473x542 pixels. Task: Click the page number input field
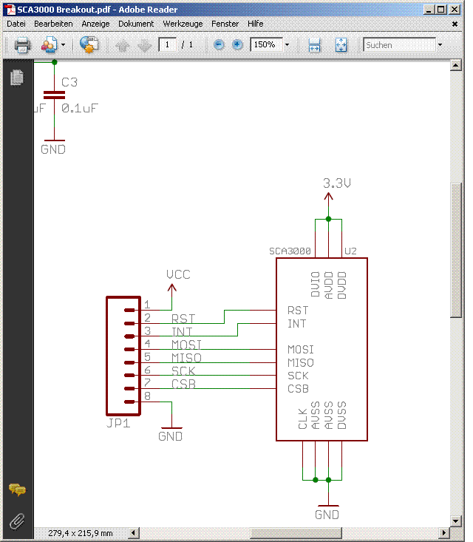[x=167, y=44]
